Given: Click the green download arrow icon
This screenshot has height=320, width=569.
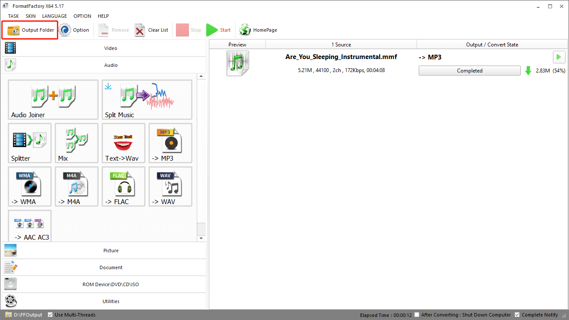Looking at the screenshot, I should coord(528,71).
